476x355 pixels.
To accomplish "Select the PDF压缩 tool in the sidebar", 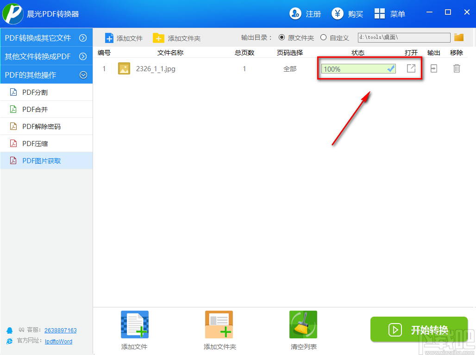I will pyautogui.click(x=46, y=143).
